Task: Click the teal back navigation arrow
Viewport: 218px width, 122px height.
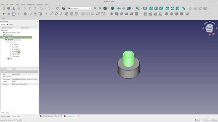Action: 119,8
